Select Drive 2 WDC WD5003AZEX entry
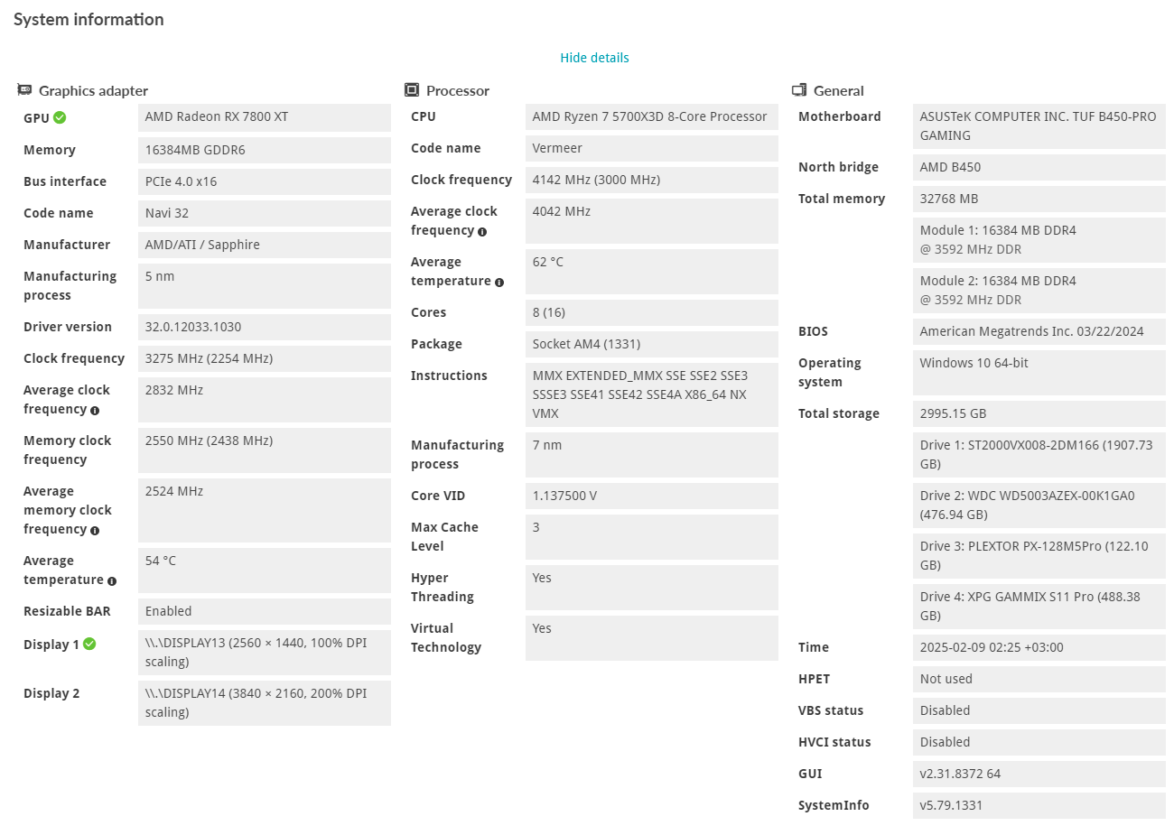 tap(1039, 506)
